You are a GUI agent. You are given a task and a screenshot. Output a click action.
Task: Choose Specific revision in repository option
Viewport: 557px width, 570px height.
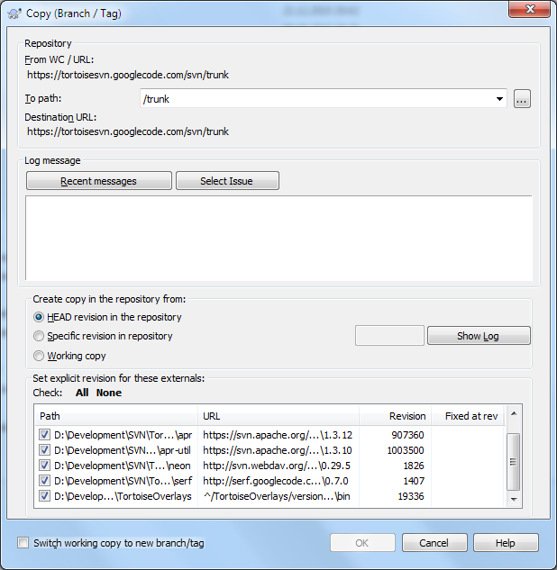(39, 336)
